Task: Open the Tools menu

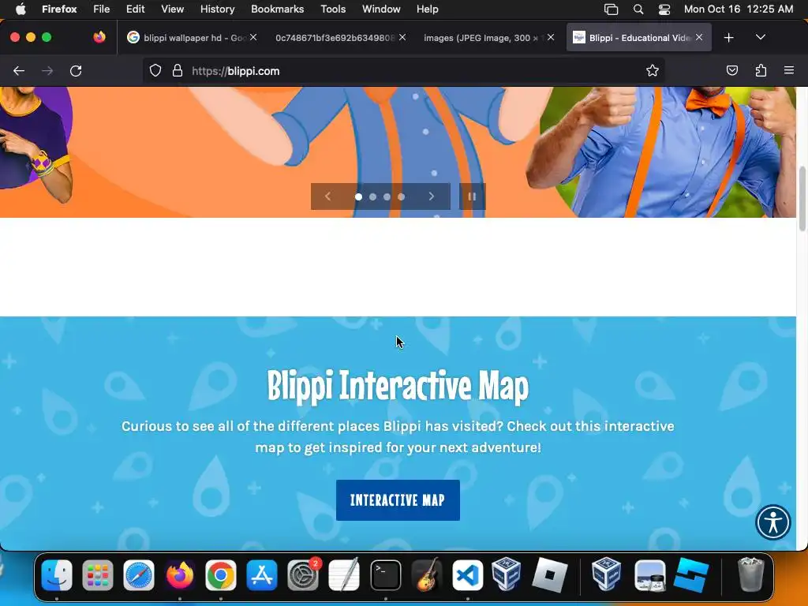Action: [x=333, y=9]
